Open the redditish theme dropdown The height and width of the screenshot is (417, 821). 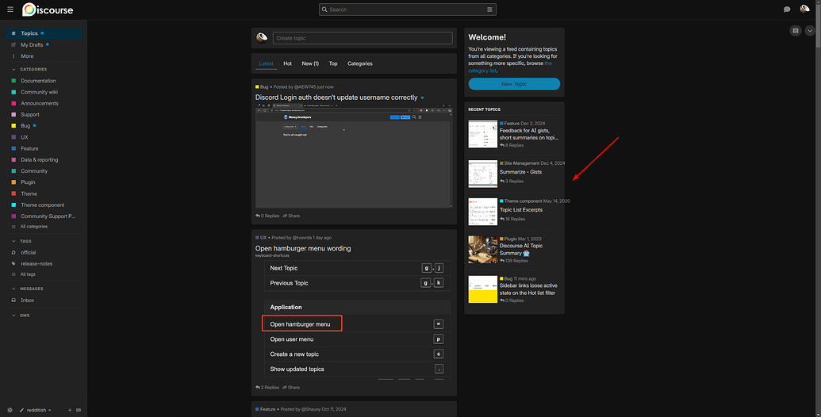point(36,410)
